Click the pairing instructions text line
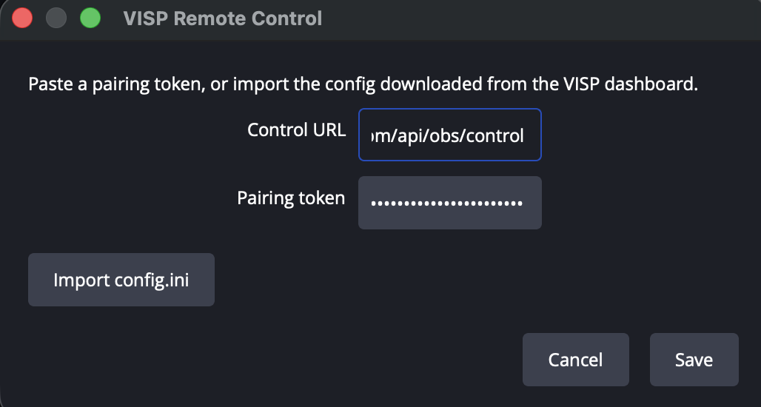Image resolution: width=761 pixels, height=407 pixels. coord(363,84)
